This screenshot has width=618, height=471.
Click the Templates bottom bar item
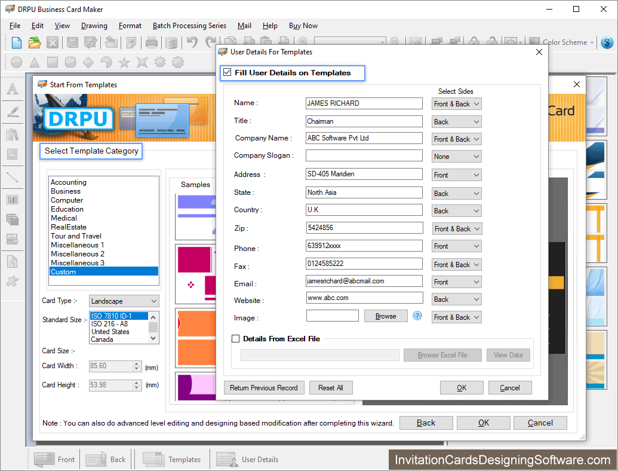(x=172, y=459)
